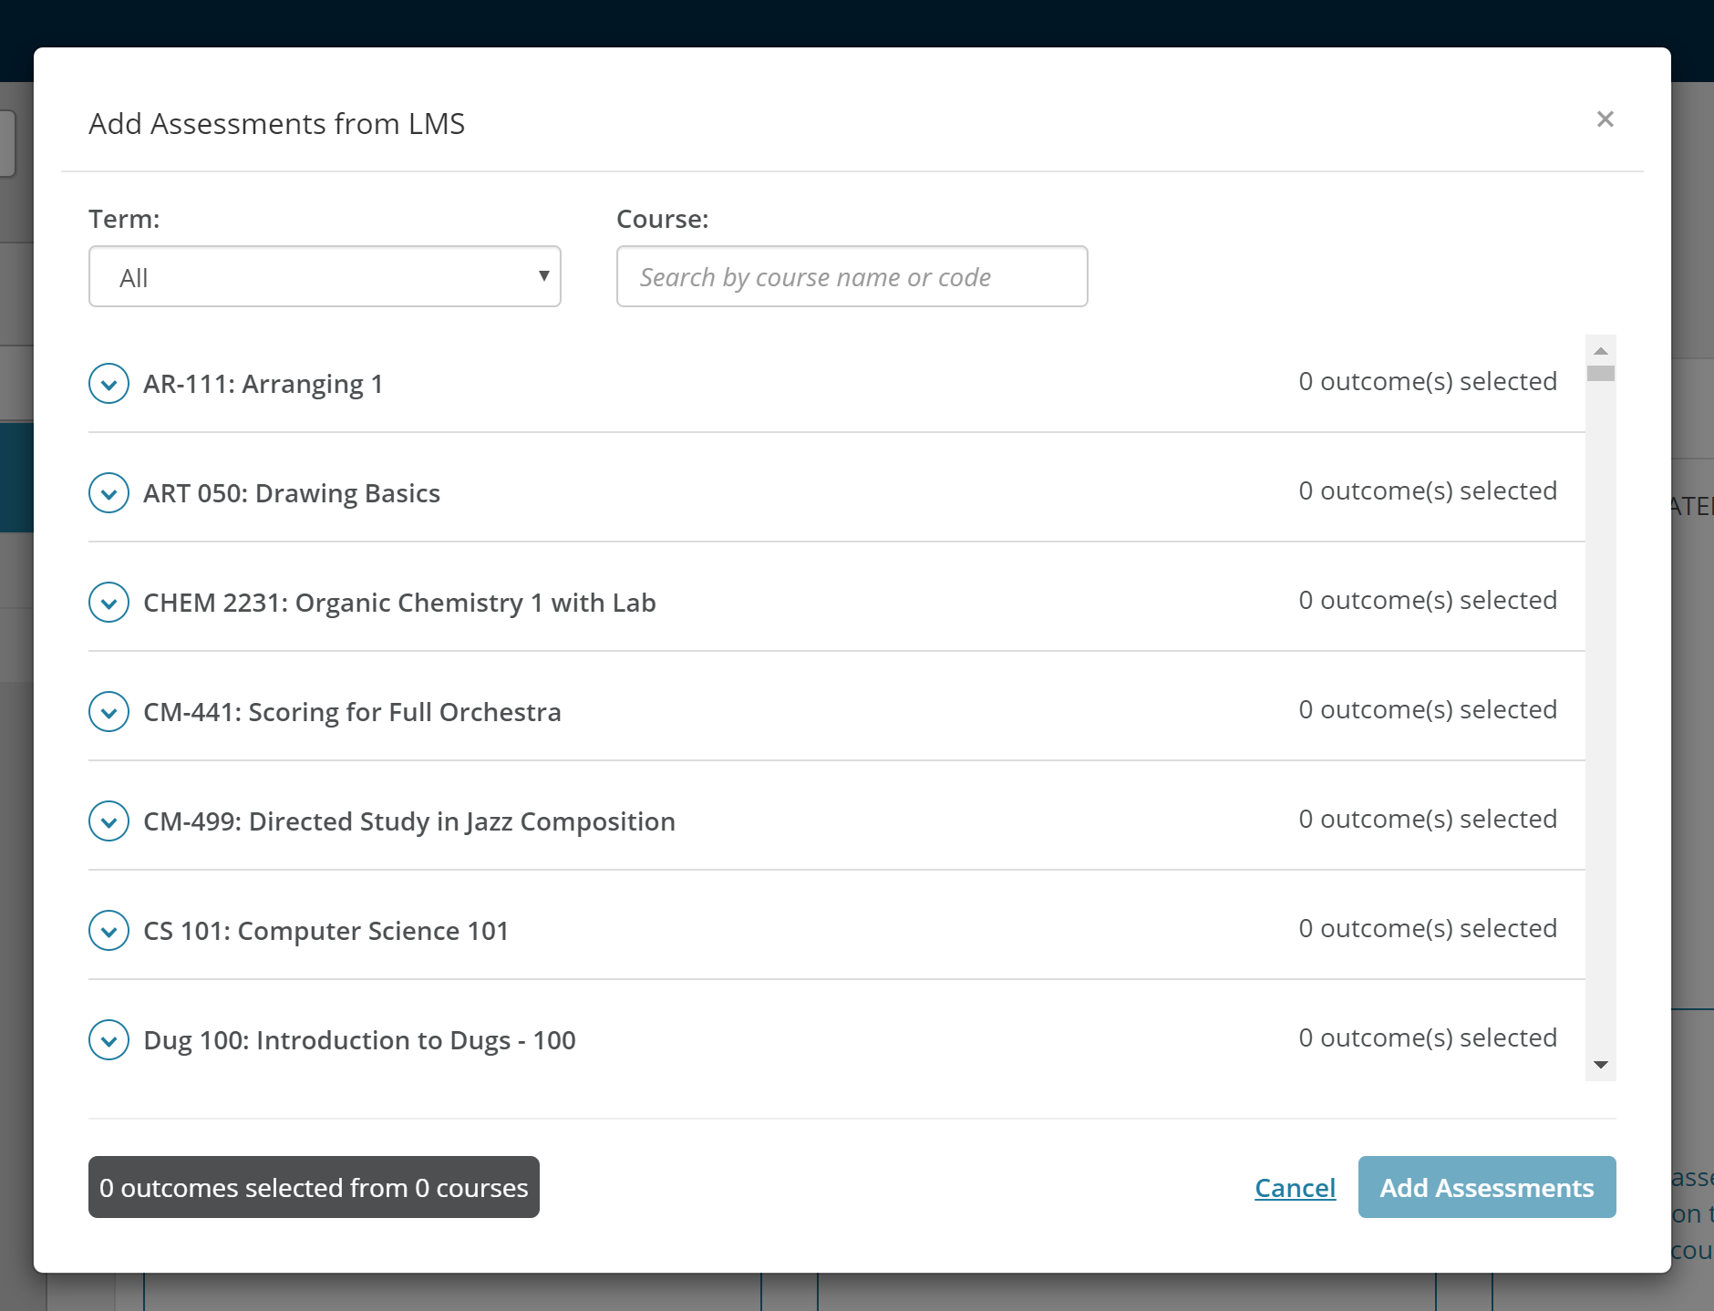Expand CHEM 2231: Organic Chemistry 1 with Lab

108,603
